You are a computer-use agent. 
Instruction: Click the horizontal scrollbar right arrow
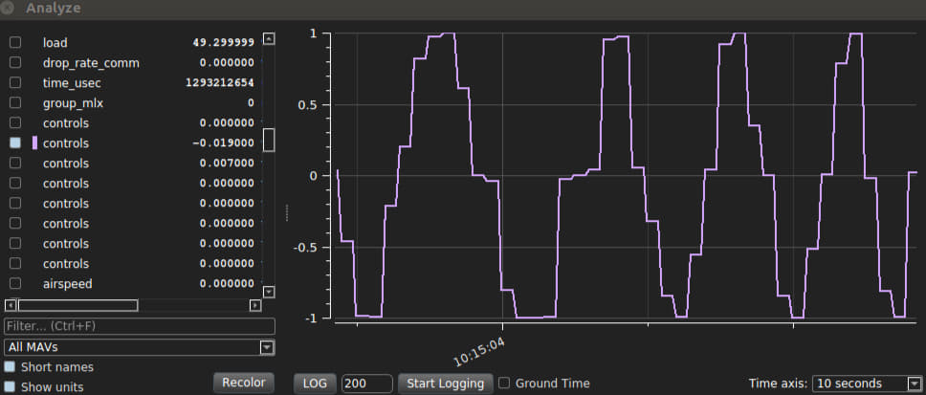[255, 305]
